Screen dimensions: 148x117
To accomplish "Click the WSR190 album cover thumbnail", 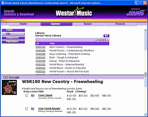I will (9, 88).
